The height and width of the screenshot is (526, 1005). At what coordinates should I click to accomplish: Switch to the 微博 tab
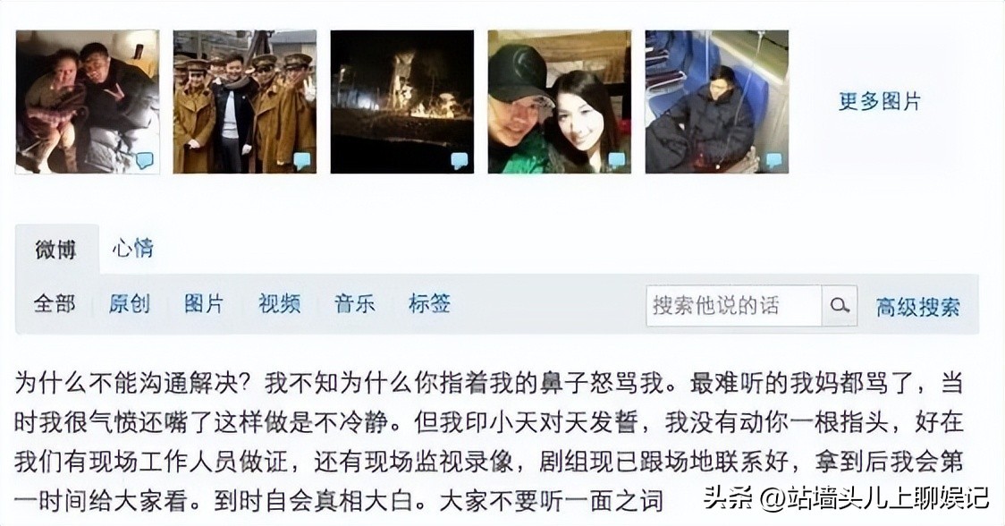click(x=56, y=249)
